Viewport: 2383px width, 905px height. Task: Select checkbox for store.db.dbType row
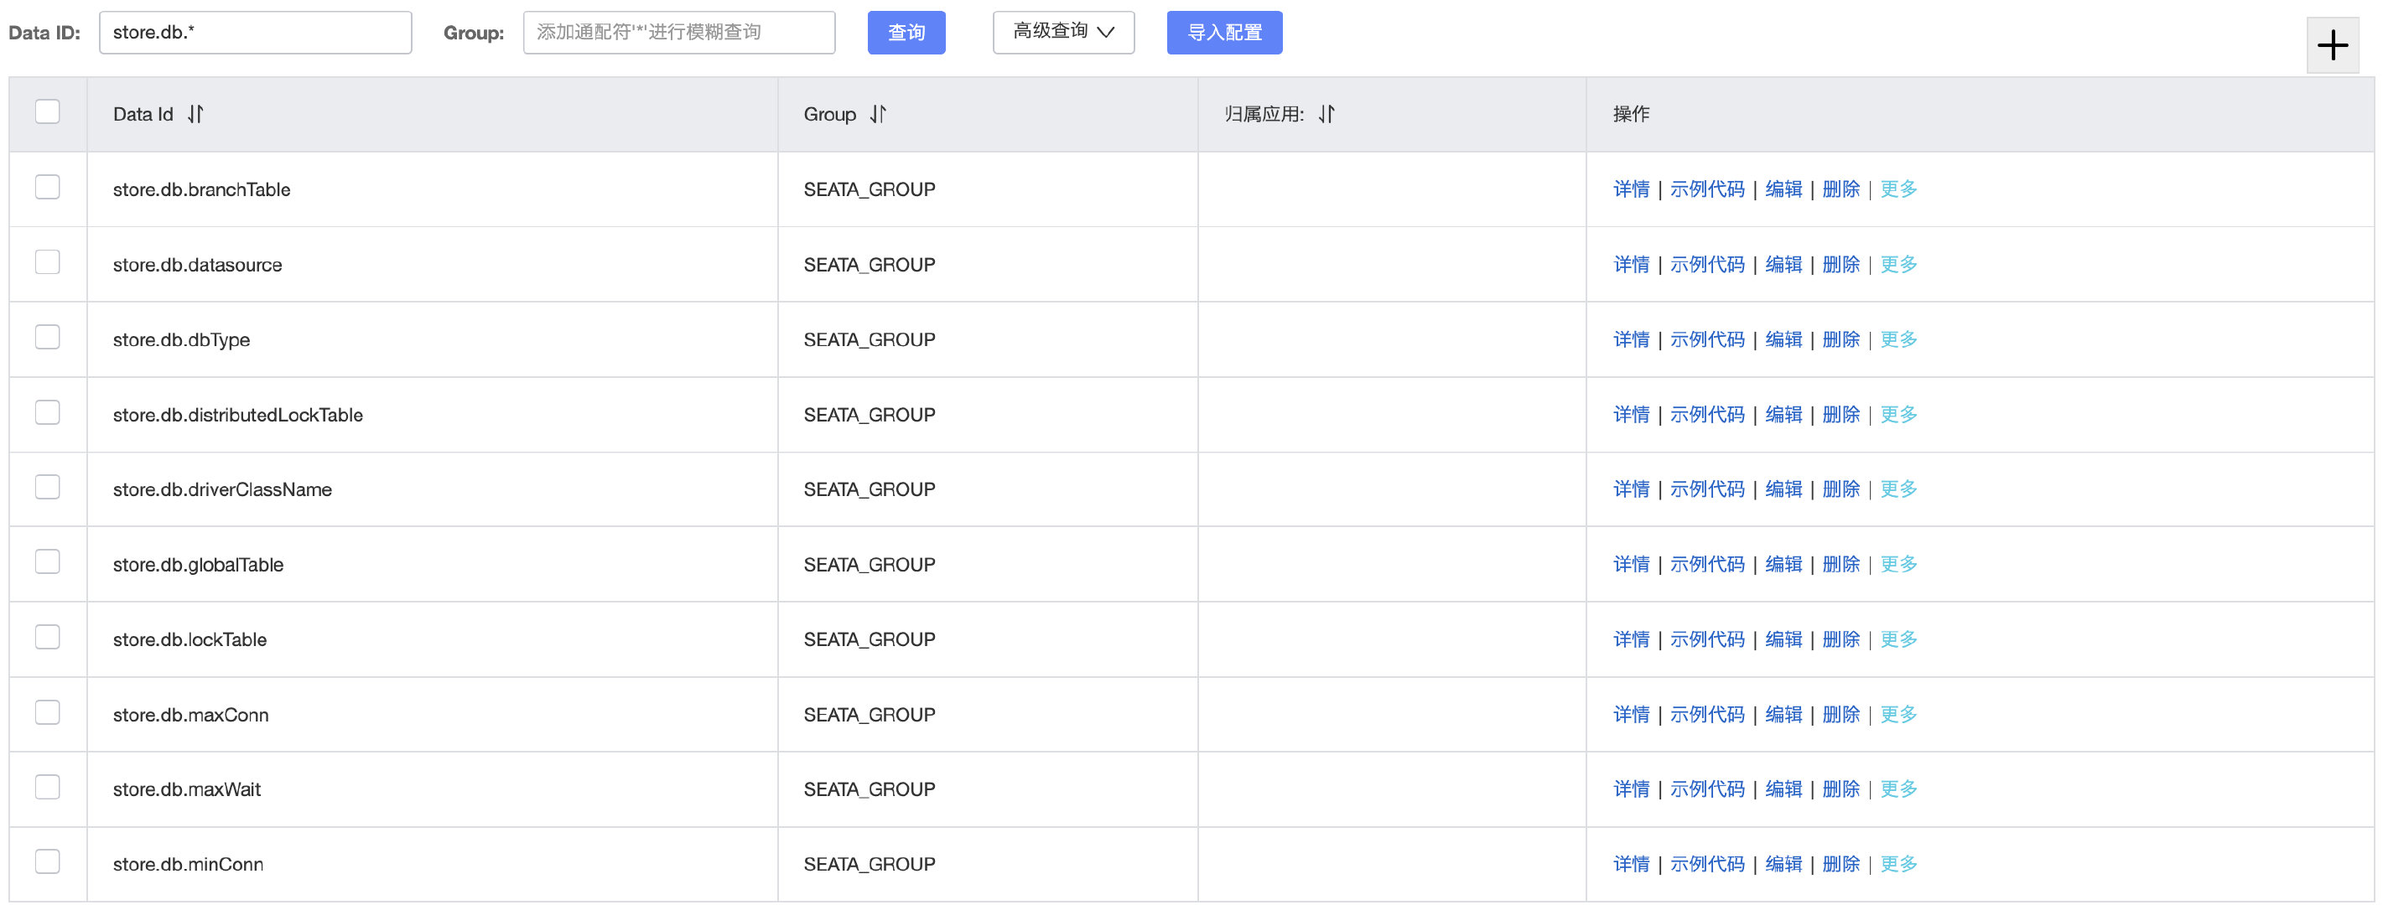click(47, 338)
